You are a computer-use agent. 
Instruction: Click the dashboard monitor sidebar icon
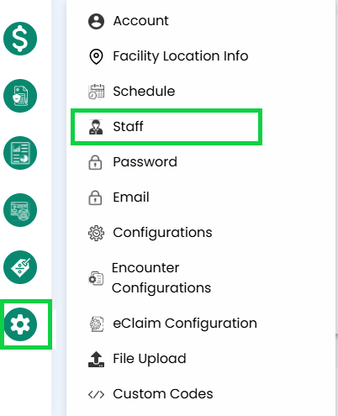20,210
